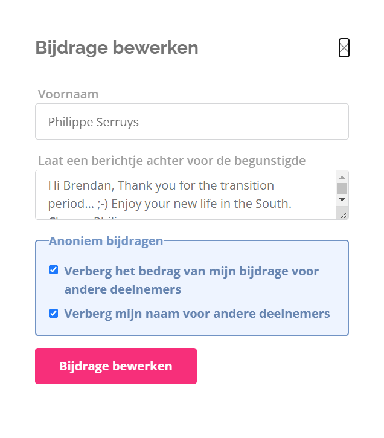Click the 'andere deelnemers' wrapped label line
The width and height of the screenshot is (384, 438).
(x=123, y=289)
